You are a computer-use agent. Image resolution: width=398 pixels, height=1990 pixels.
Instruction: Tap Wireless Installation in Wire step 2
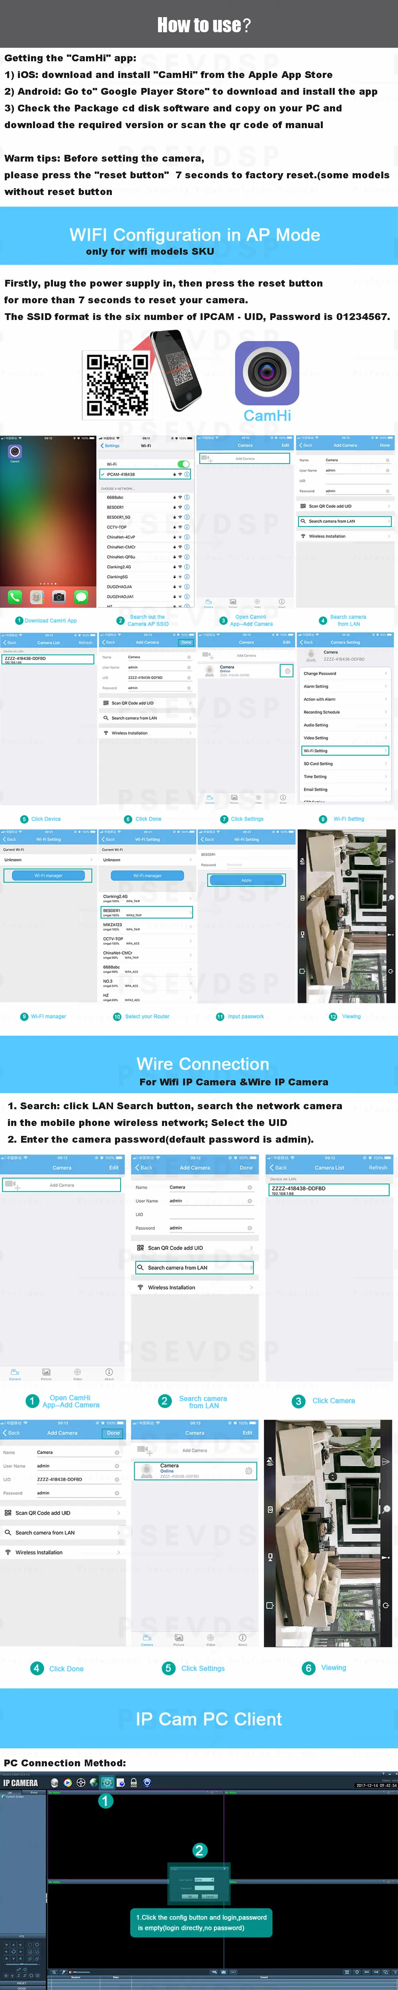pos(195,1287)
